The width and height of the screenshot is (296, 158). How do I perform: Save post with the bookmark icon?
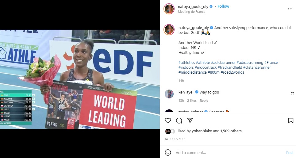[x=291, y=121]
